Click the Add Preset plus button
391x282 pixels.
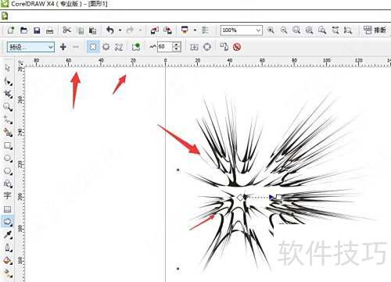click(x=63, y=47)
